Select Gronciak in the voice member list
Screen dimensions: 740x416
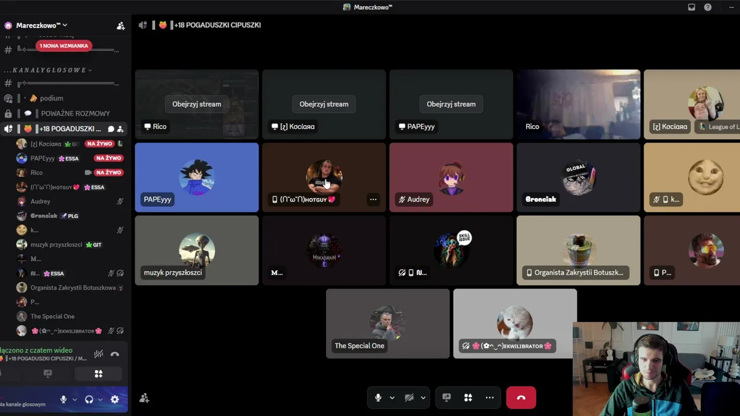[44, 216]
